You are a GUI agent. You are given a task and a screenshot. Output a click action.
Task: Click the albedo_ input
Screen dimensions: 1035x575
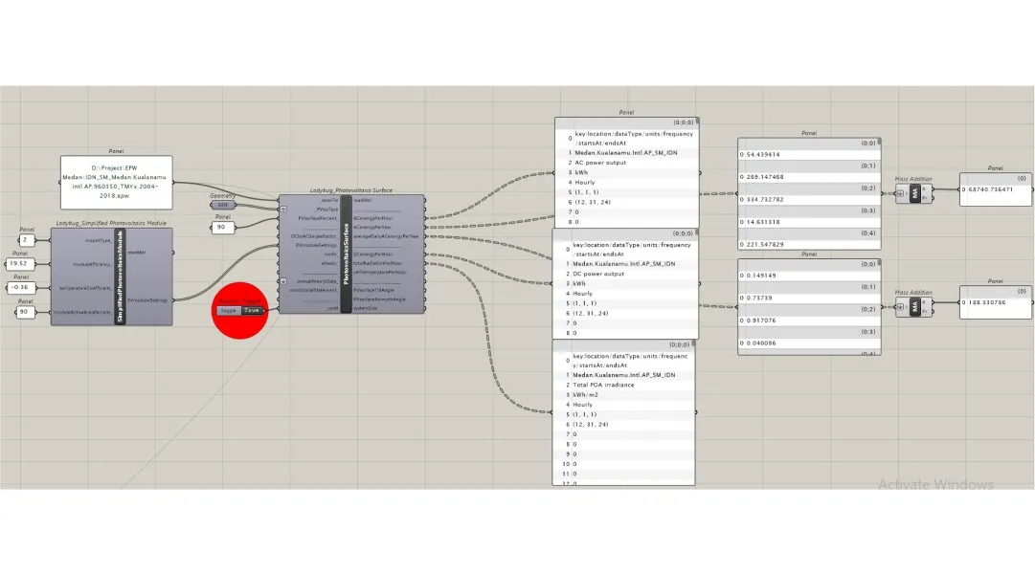click(329, 263)
